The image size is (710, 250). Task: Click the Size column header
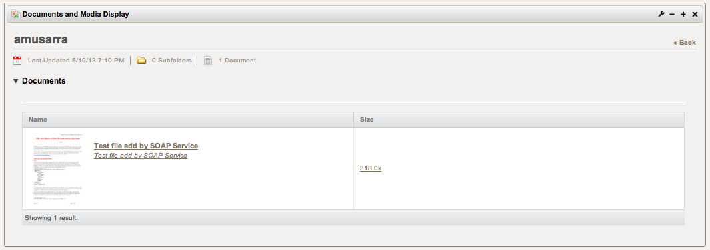point(519,120)
